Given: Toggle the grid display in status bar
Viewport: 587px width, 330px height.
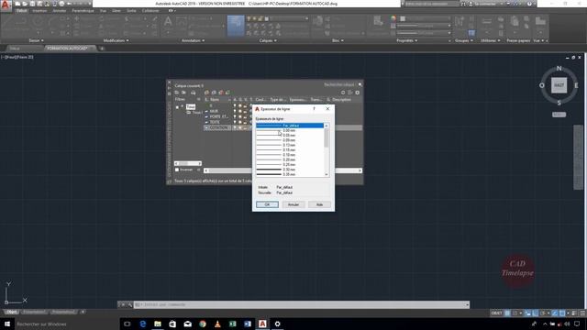Looking at the screenshot, I should click(x=507, y=313).
